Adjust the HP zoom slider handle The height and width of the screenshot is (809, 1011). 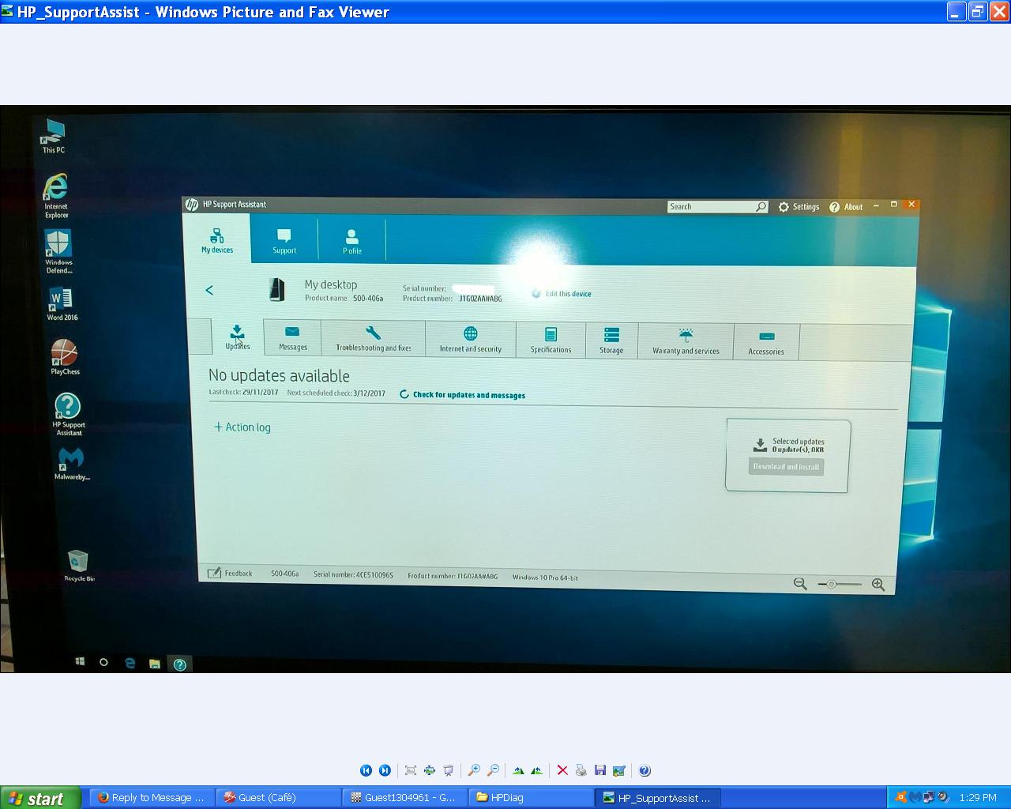click(x=831, y=584)
